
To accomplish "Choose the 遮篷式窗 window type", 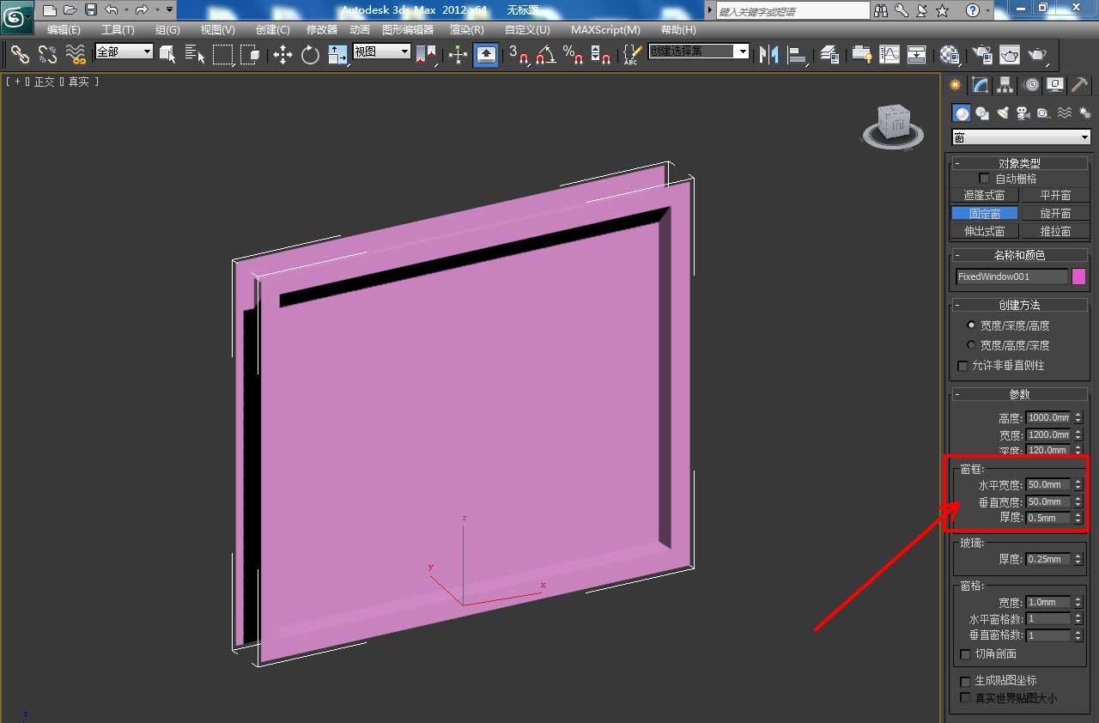I will pyautogui.click(x=984, y=196).
